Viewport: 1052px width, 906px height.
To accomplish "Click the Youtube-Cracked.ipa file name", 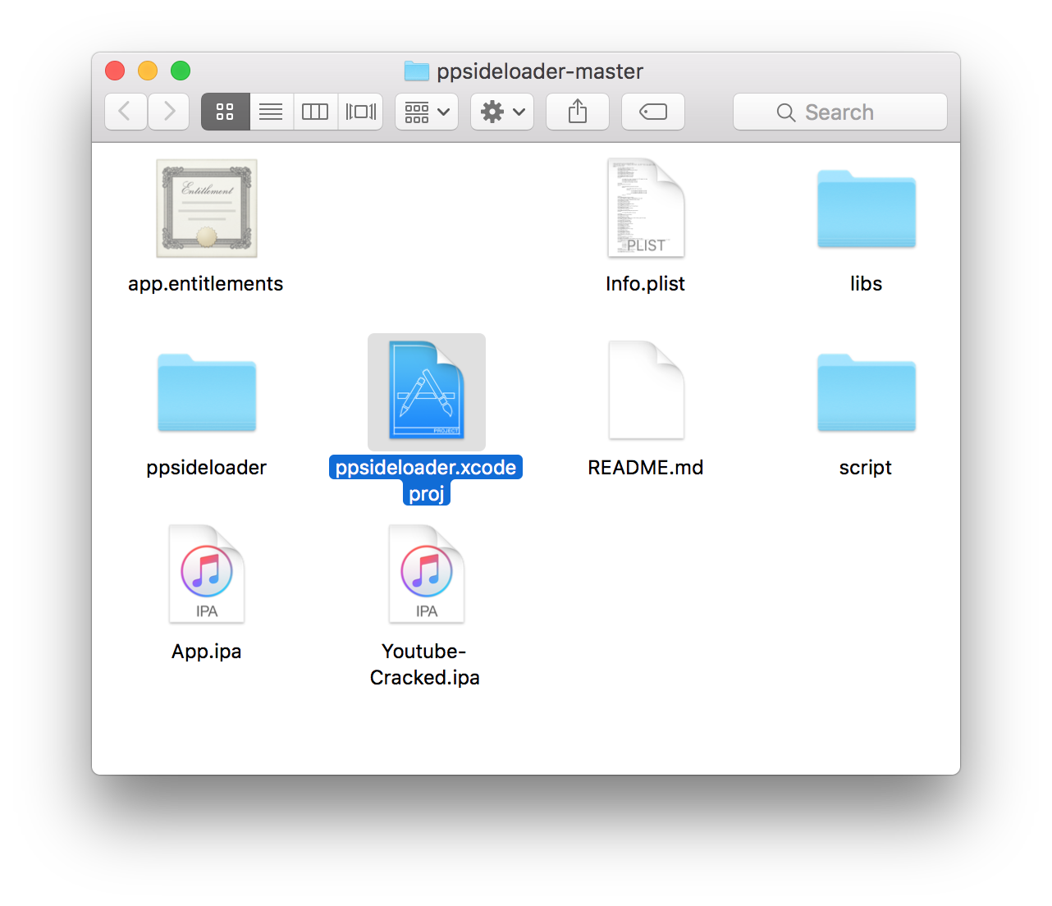I will coord(425,664).
